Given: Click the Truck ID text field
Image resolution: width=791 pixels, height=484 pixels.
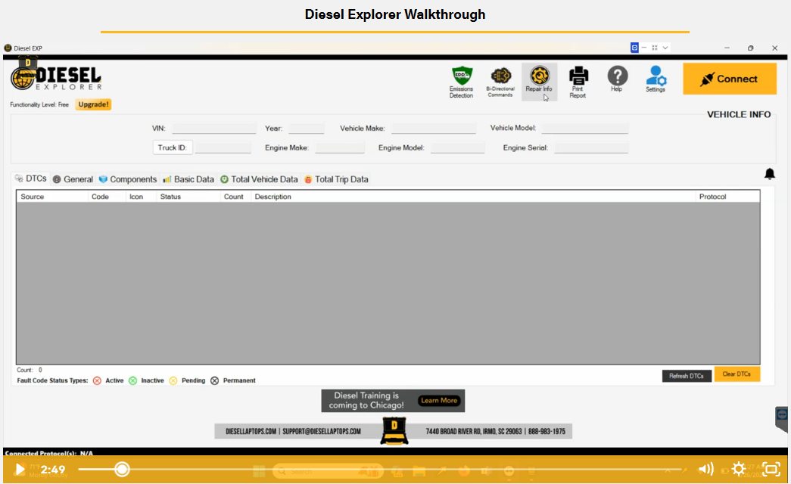Looking at the screenshot, I should pos(223,147).
